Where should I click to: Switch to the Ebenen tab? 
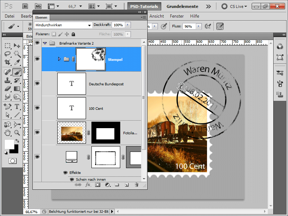coord(41,17)
